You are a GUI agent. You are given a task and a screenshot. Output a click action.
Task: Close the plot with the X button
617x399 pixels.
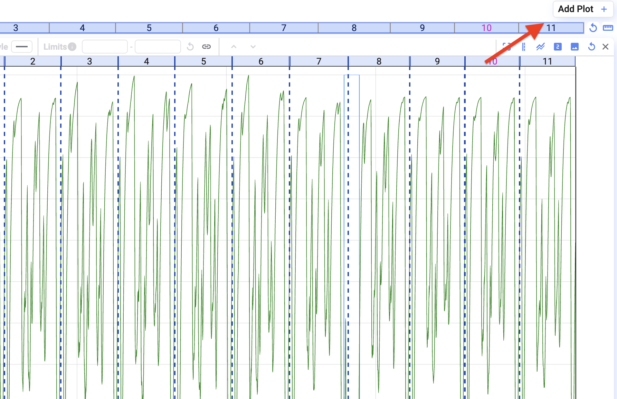tap(605, 47)
